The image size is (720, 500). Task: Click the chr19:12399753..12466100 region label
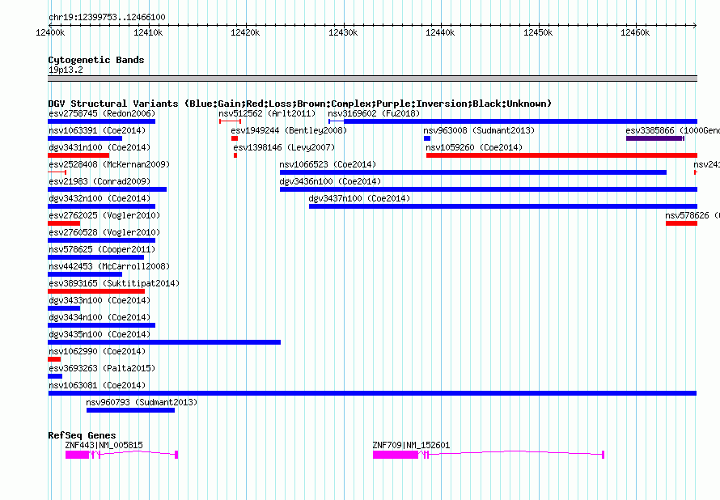coord(107,18)
